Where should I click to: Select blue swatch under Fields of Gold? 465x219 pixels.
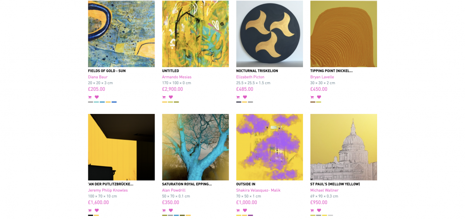(114, 102)
